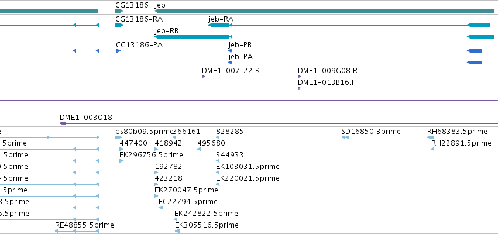Image resolution: width=498 pixels, height=234 pixels.
Task: Click the CG13186-PA protein glyph
Action: click(118, 51)
